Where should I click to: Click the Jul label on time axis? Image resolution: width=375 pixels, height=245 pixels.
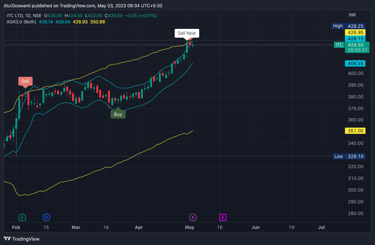pyautogui.click(x=322, y=227)
